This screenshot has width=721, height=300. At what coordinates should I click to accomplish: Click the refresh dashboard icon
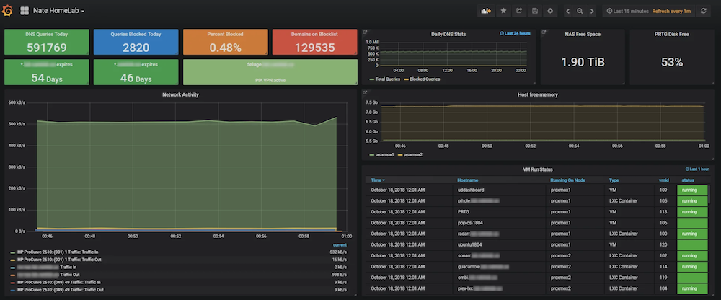[x=703, y=11]
